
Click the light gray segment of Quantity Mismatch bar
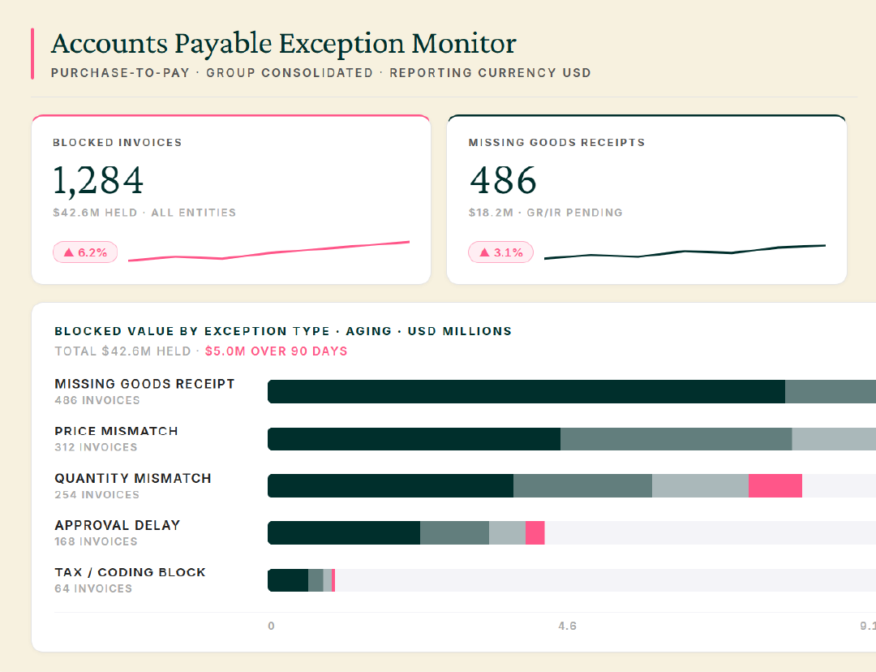click(700, 486)
